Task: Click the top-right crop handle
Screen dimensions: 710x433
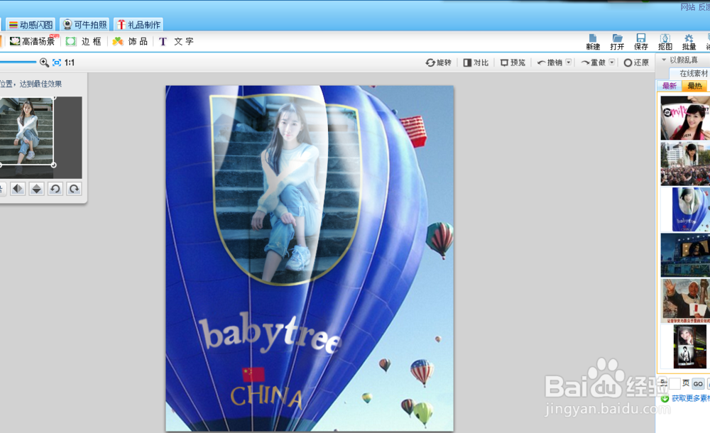Action: pyautogui.click(x=54, y=97)
